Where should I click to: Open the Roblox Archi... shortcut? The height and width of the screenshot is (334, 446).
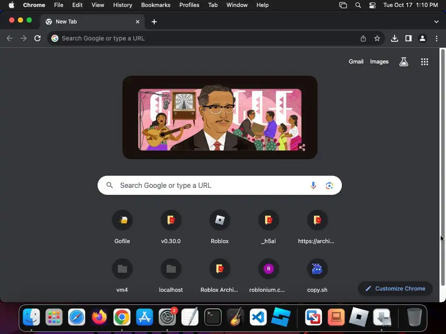point(220,276)
